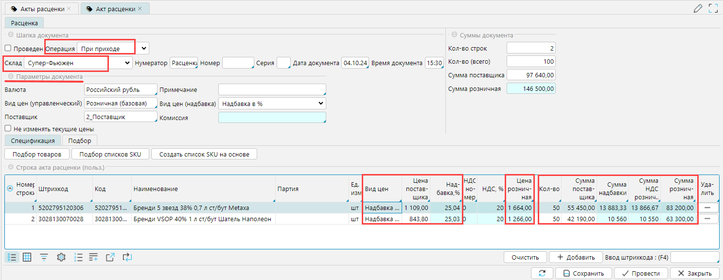Click the export external link icon
This screenshot has width=723, height=280.
[110, 257]
